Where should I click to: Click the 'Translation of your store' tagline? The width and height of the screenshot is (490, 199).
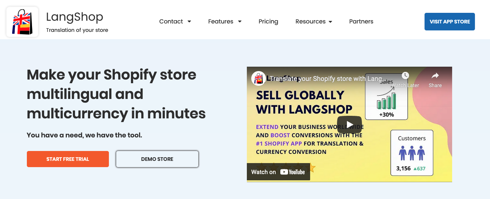[x=77, y=30]
